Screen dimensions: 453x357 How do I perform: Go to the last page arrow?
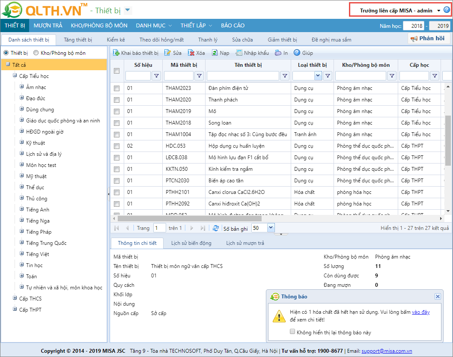(203, 228)
